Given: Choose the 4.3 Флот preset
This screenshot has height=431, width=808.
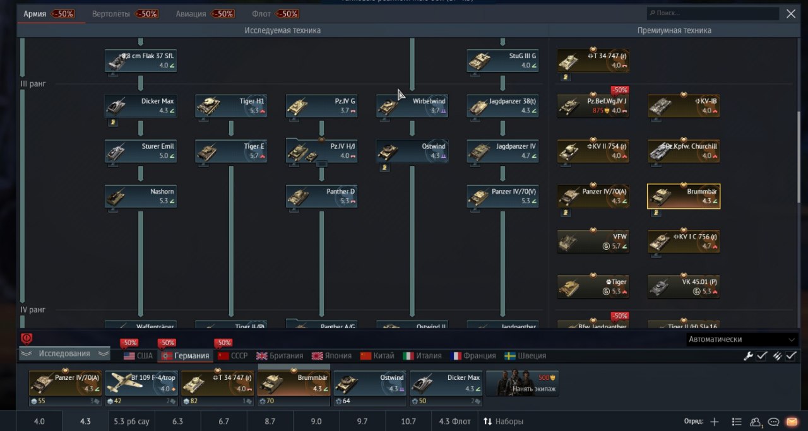Looking at the screenshot, I should [454, 422].
